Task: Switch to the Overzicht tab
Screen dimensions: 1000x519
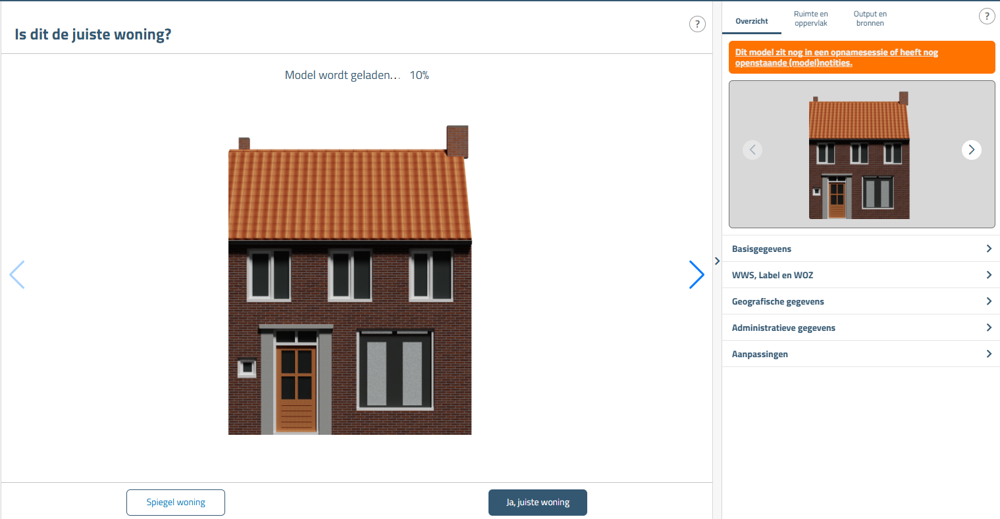Action: [751, 20]
